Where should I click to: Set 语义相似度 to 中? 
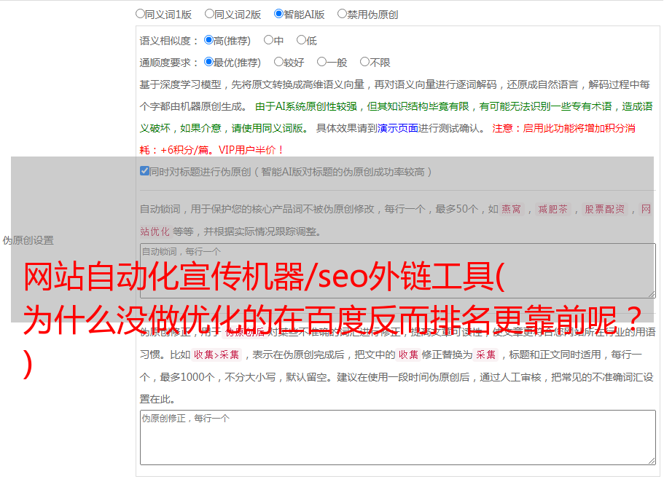point(268,40)
